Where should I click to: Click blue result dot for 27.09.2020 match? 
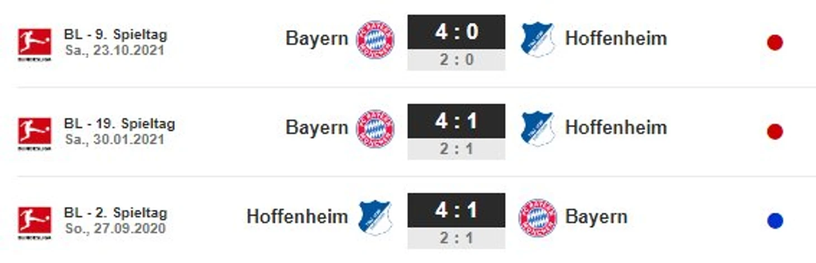[775, 221]
